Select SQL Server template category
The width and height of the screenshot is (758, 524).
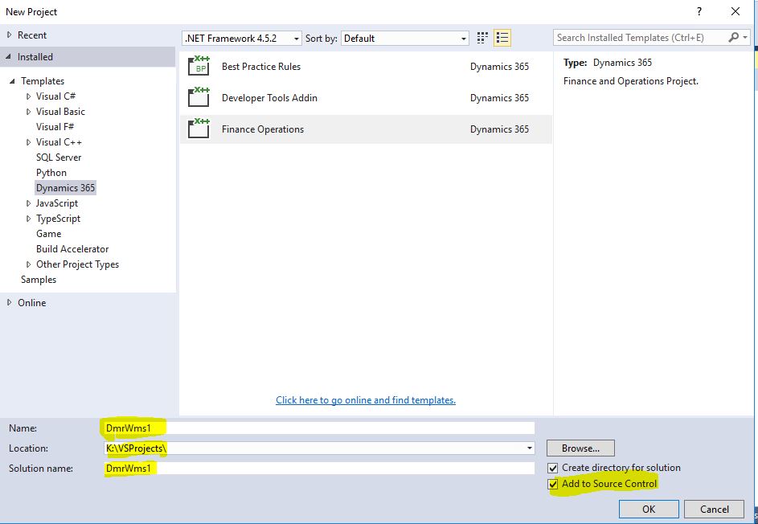pyautogui.click(x=59, y=157)
